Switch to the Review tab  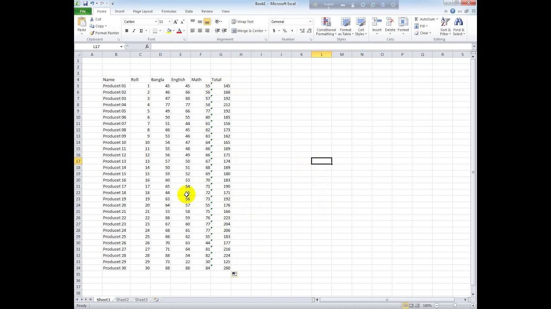207,11
